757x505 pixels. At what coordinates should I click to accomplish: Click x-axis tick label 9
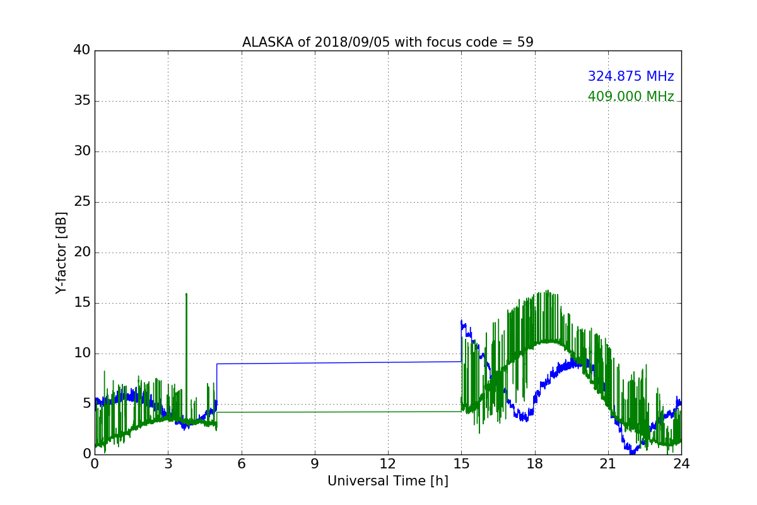point(315,463)
